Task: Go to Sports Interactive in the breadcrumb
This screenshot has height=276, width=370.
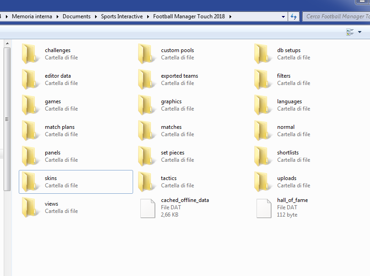Action: click(122, 16)
